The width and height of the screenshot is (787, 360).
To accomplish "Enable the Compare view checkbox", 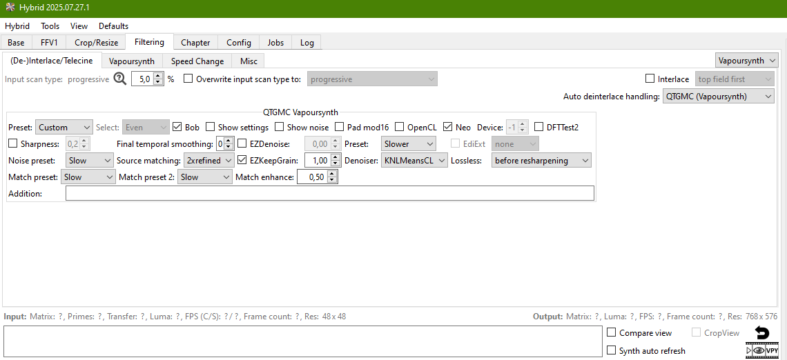I will point(611,332).
